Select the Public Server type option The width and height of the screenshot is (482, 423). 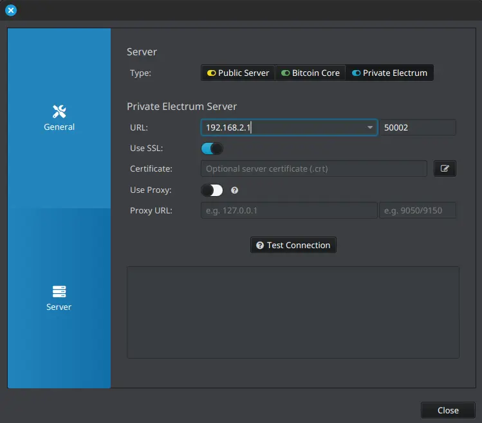[238, 73]
